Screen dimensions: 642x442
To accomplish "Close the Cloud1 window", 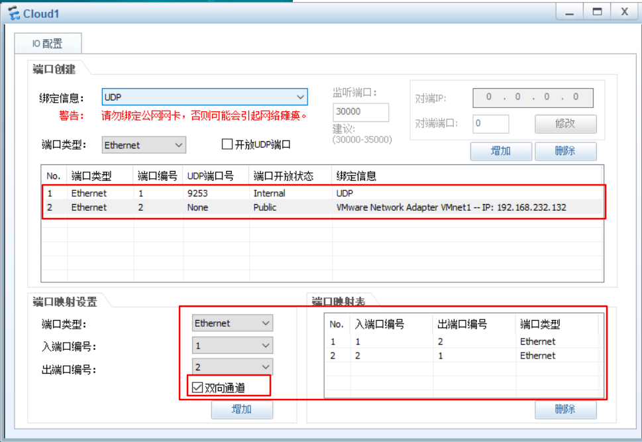I will pyautogui.click(x=624, y=11).
